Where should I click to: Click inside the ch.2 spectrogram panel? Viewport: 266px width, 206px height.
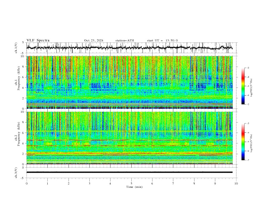130,138
